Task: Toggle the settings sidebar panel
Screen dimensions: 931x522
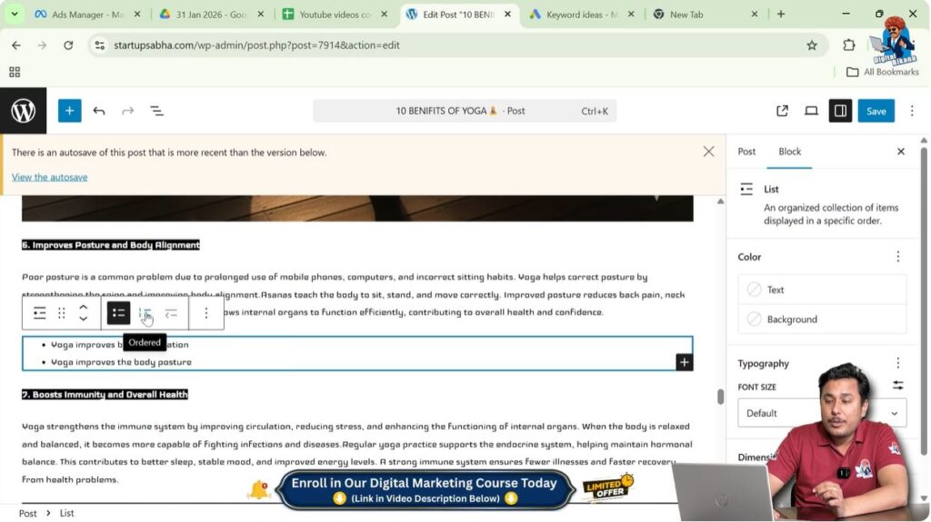Action: 840,111
